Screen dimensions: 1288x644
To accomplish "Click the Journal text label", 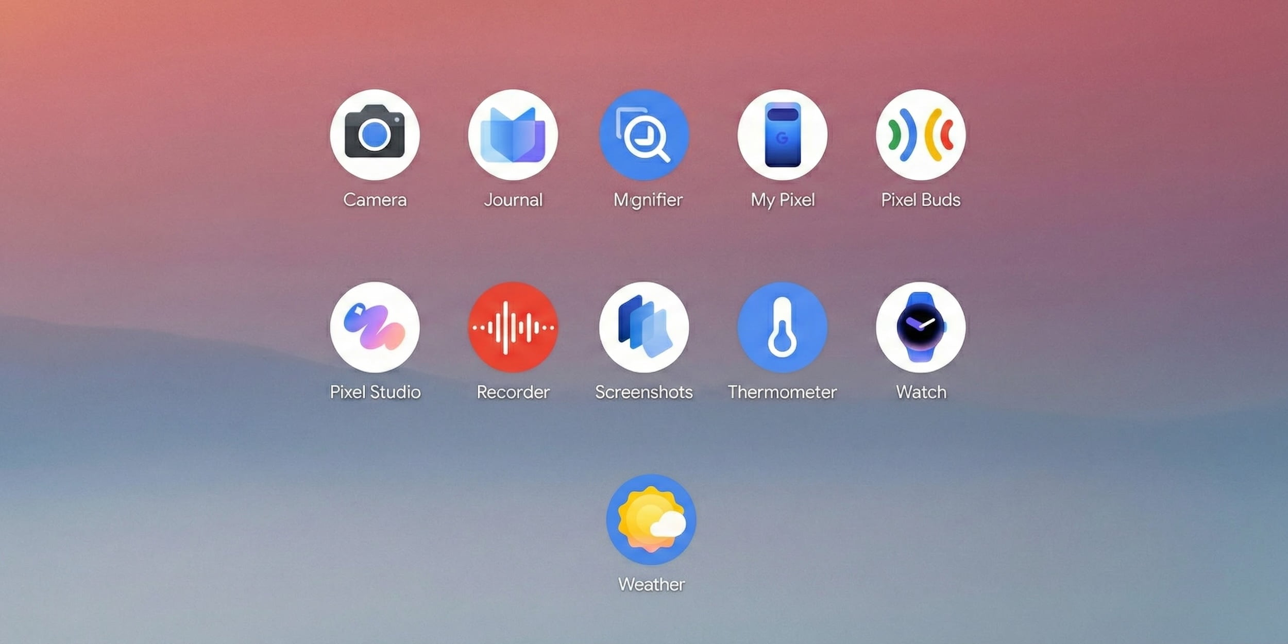I will tap(513, 200).
